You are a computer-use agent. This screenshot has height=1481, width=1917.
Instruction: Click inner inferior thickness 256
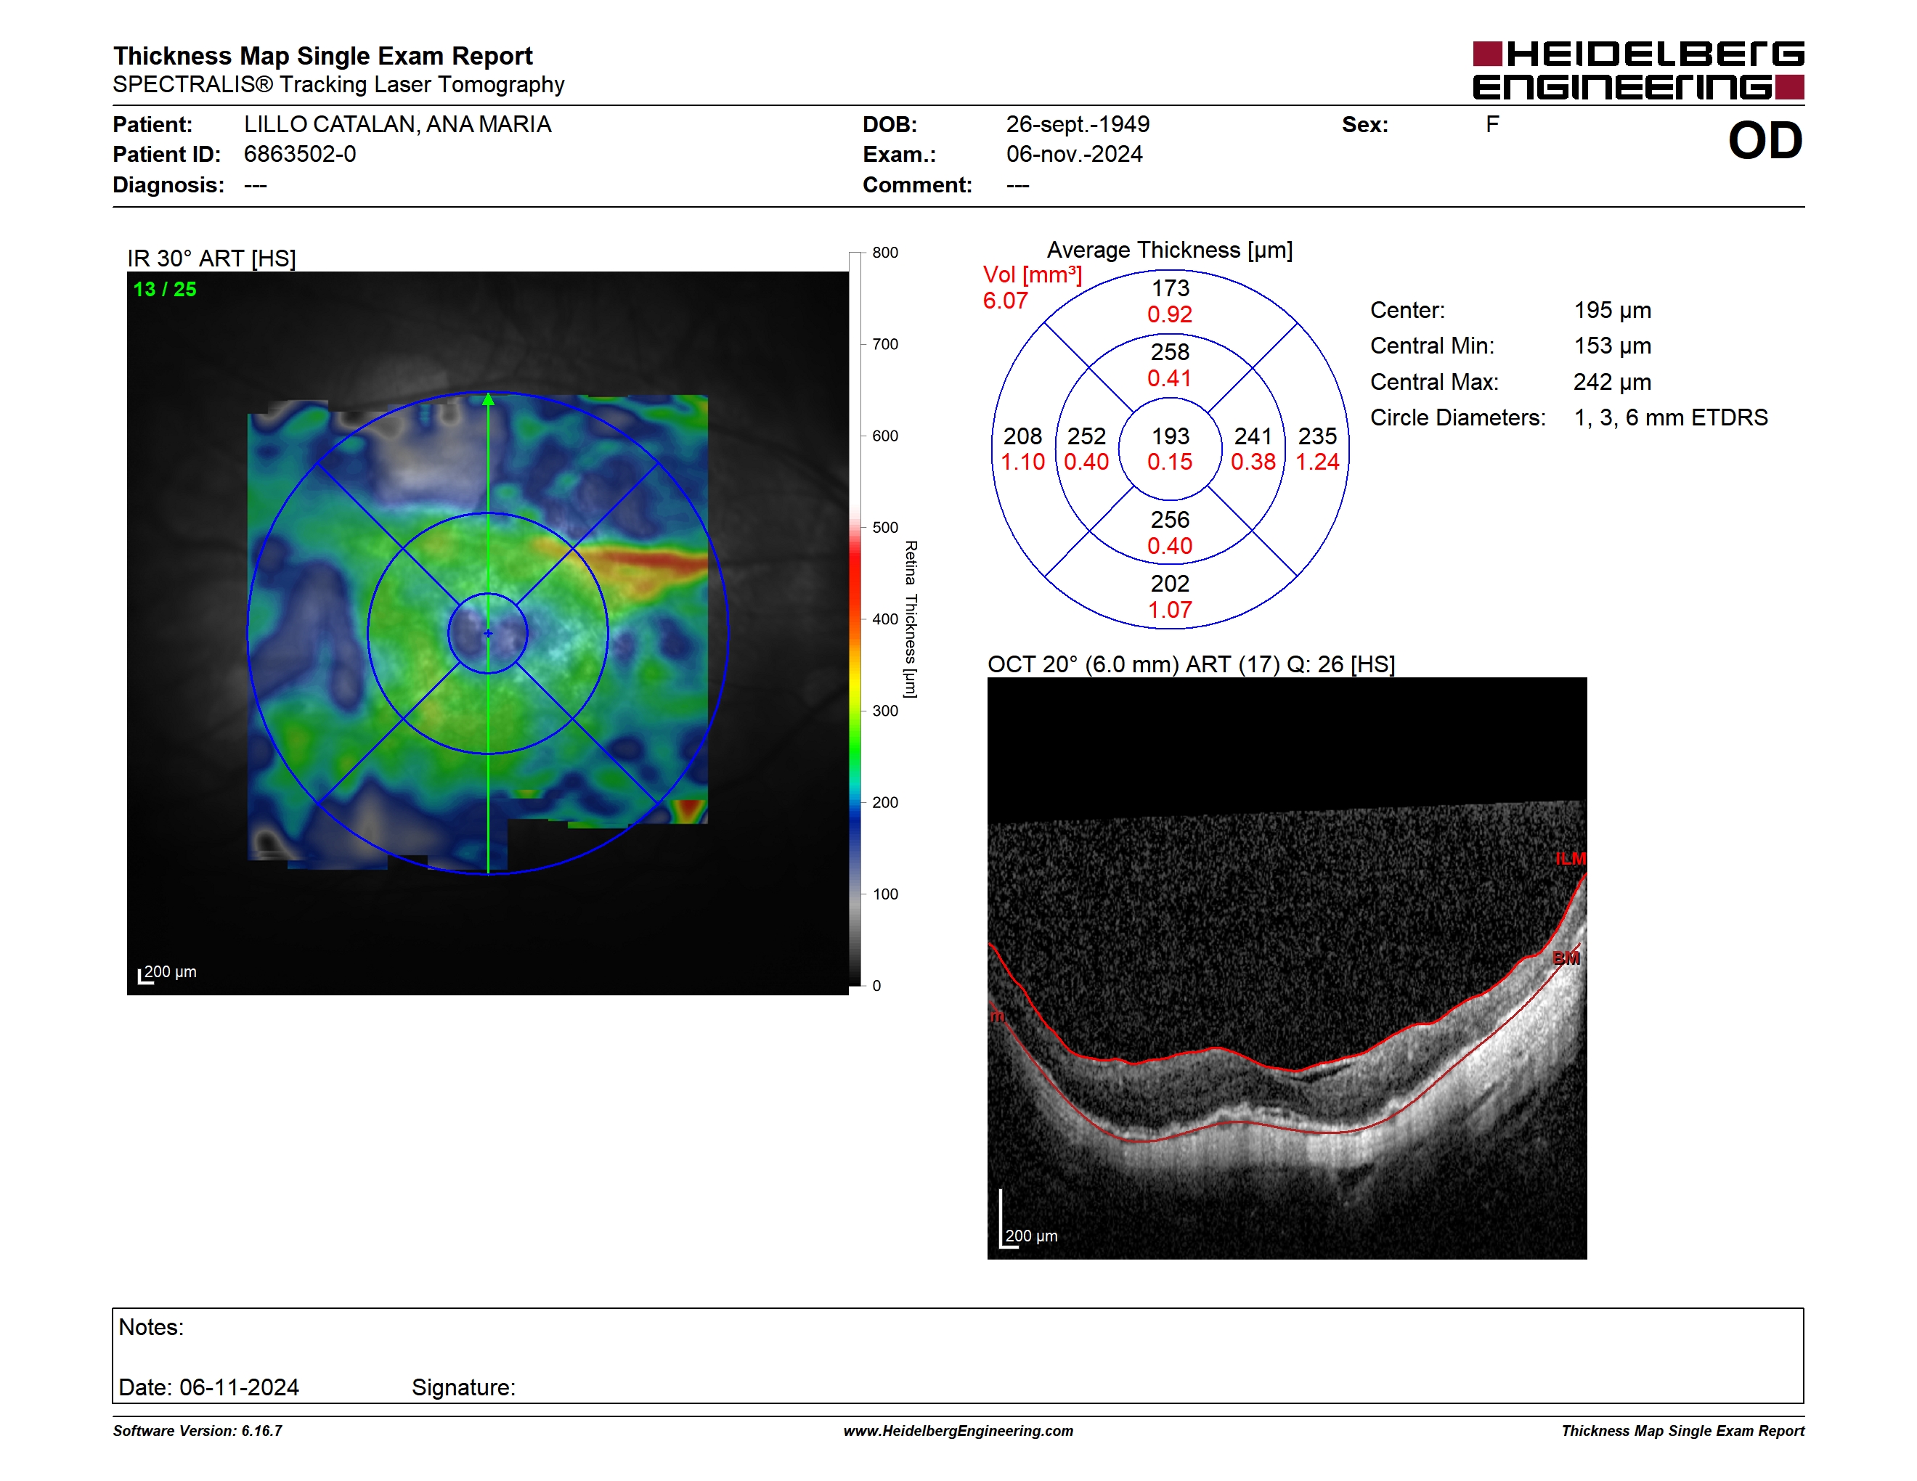1171,521
